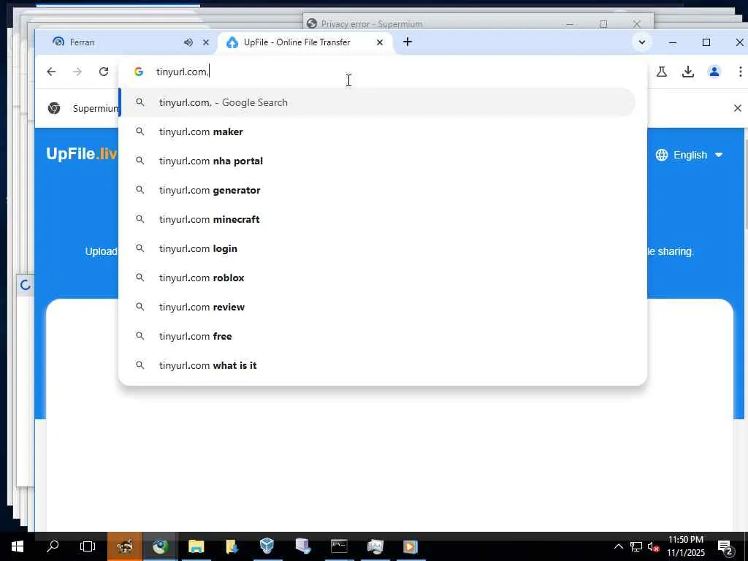Show hidden system tray icons
Image resolution: width=748 pixels, height=561 pixels.
point(618,546)
